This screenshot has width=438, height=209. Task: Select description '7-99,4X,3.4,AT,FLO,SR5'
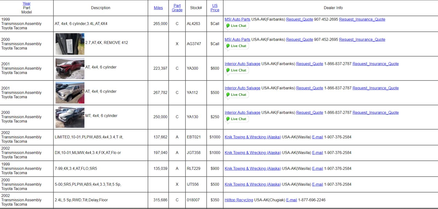[x=76, y=169]
